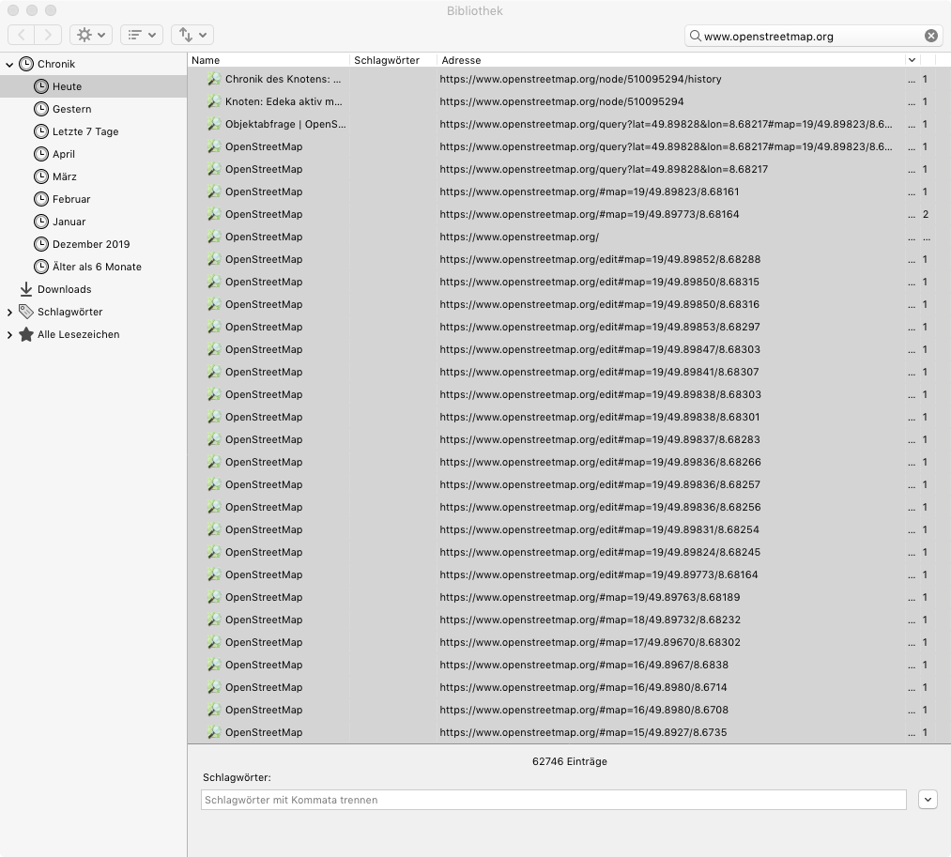Select Dezember 2019 history entry
Image resolution: width=951 pixels, height=857 pixels.
pyautogui.click(x=93, y=244)
